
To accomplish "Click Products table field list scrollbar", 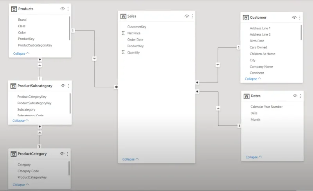I will click(70, 28).
